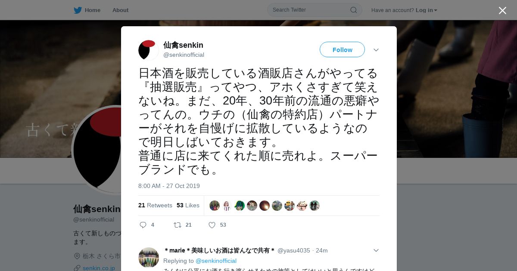View the 21 Retweets list
The width and height of the screenshot is (517, 271).
pyautogui.click(x=155, y=206)
